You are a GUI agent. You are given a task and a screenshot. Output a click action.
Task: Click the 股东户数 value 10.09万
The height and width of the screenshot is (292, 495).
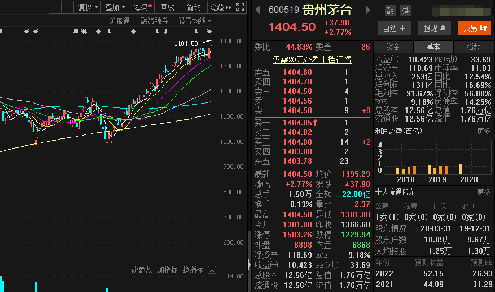coord(437,240)
